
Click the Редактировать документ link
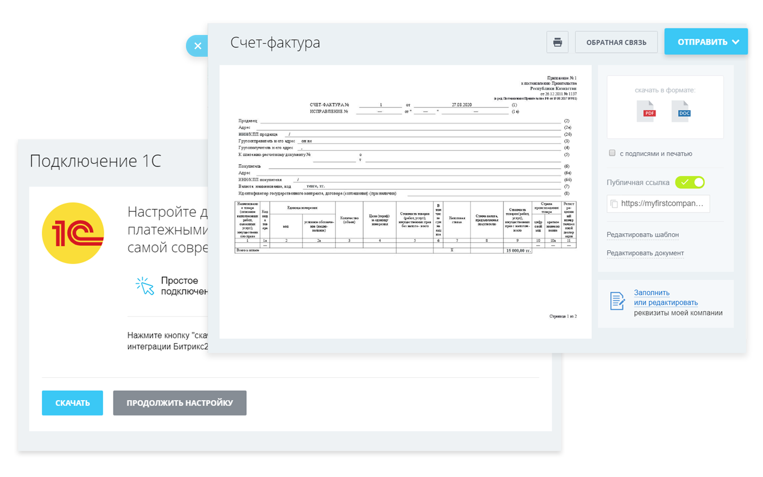(x=645, y=253)
